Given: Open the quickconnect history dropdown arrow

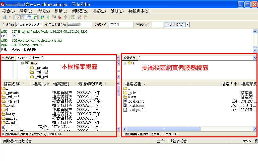Looking at the screenshot, I should click(187, 25).
